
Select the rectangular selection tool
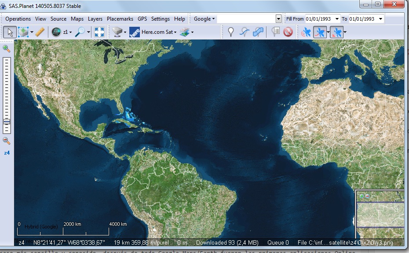pyautogui.click(x=23, y=32)
